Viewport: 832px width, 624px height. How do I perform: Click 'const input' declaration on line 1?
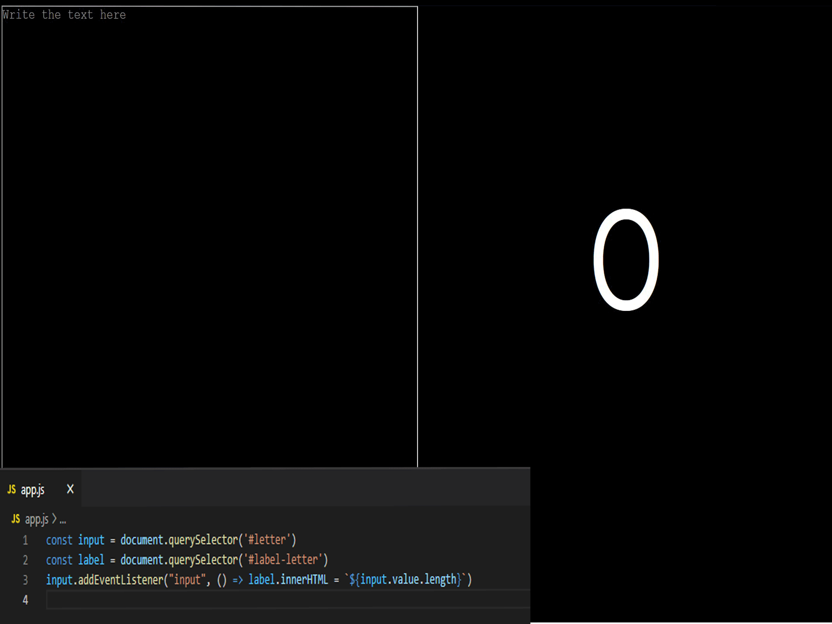point(75,540)
